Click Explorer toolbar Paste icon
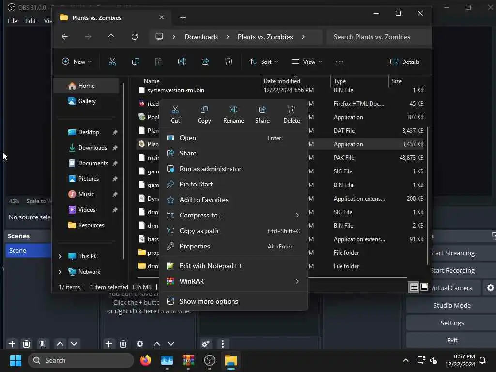Viewport: 496px width, 372px height. pyautogui.click(x=159, y=62)
